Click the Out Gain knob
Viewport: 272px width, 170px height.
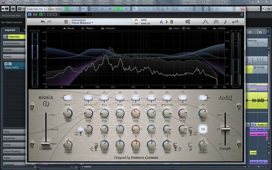(203, 145)
